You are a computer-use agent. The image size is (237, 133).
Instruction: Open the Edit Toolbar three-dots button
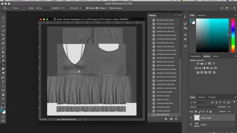coord(3,103)
